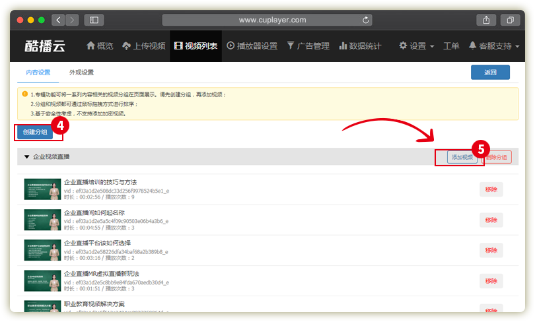Remove the 企业直播间如何起名称 video

[491, 220]
